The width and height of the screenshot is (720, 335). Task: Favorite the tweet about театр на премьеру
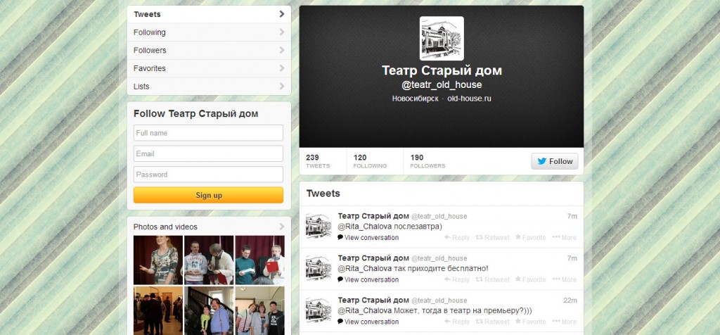tap(530, 322)
